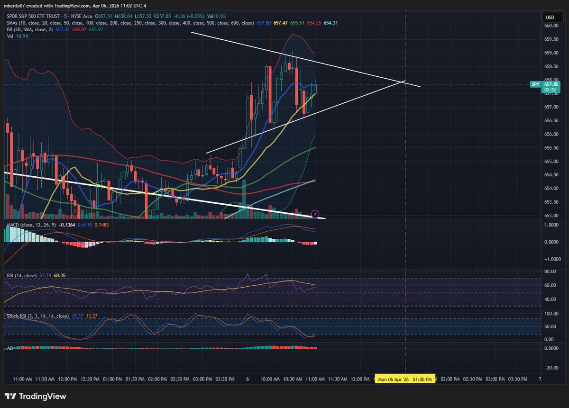Select the AO indicator legend label
Viewport: 569px width, 408px height.
click(10, 348)
